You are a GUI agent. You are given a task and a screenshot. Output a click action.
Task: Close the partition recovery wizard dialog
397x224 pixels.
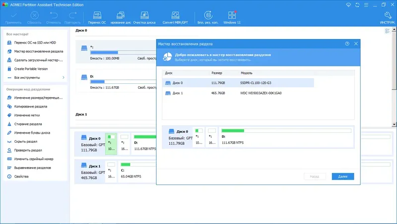pos(356,44)
